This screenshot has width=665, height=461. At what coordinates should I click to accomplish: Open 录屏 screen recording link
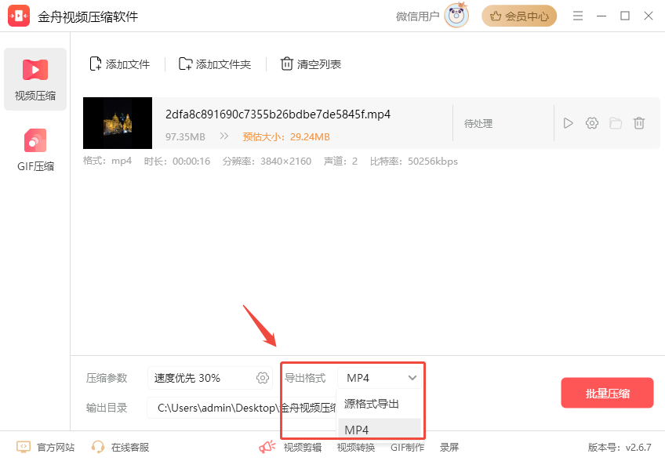[x=449, y=448]
